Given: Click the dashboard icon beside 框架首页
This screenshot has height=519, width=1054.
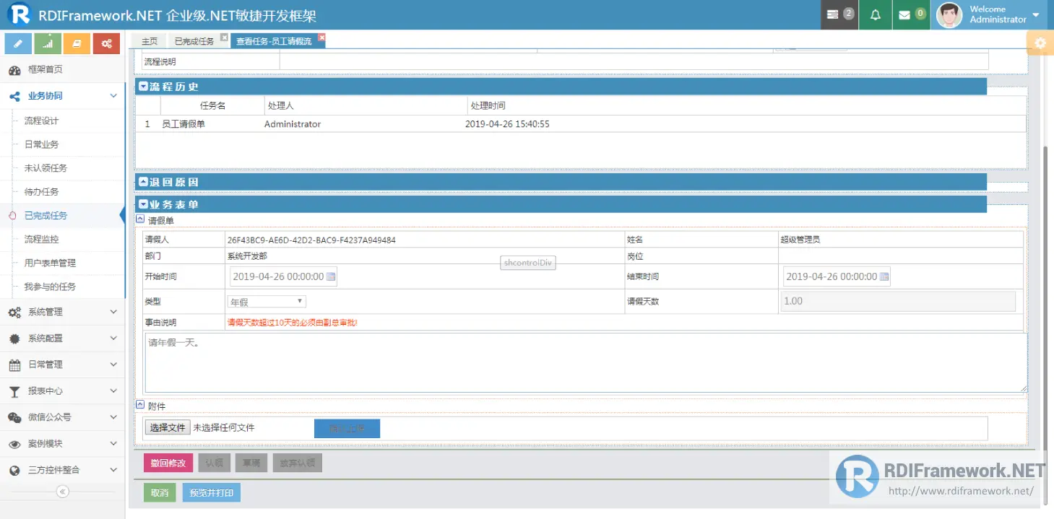Looking at the screenshot, I should tap(14, 70).
